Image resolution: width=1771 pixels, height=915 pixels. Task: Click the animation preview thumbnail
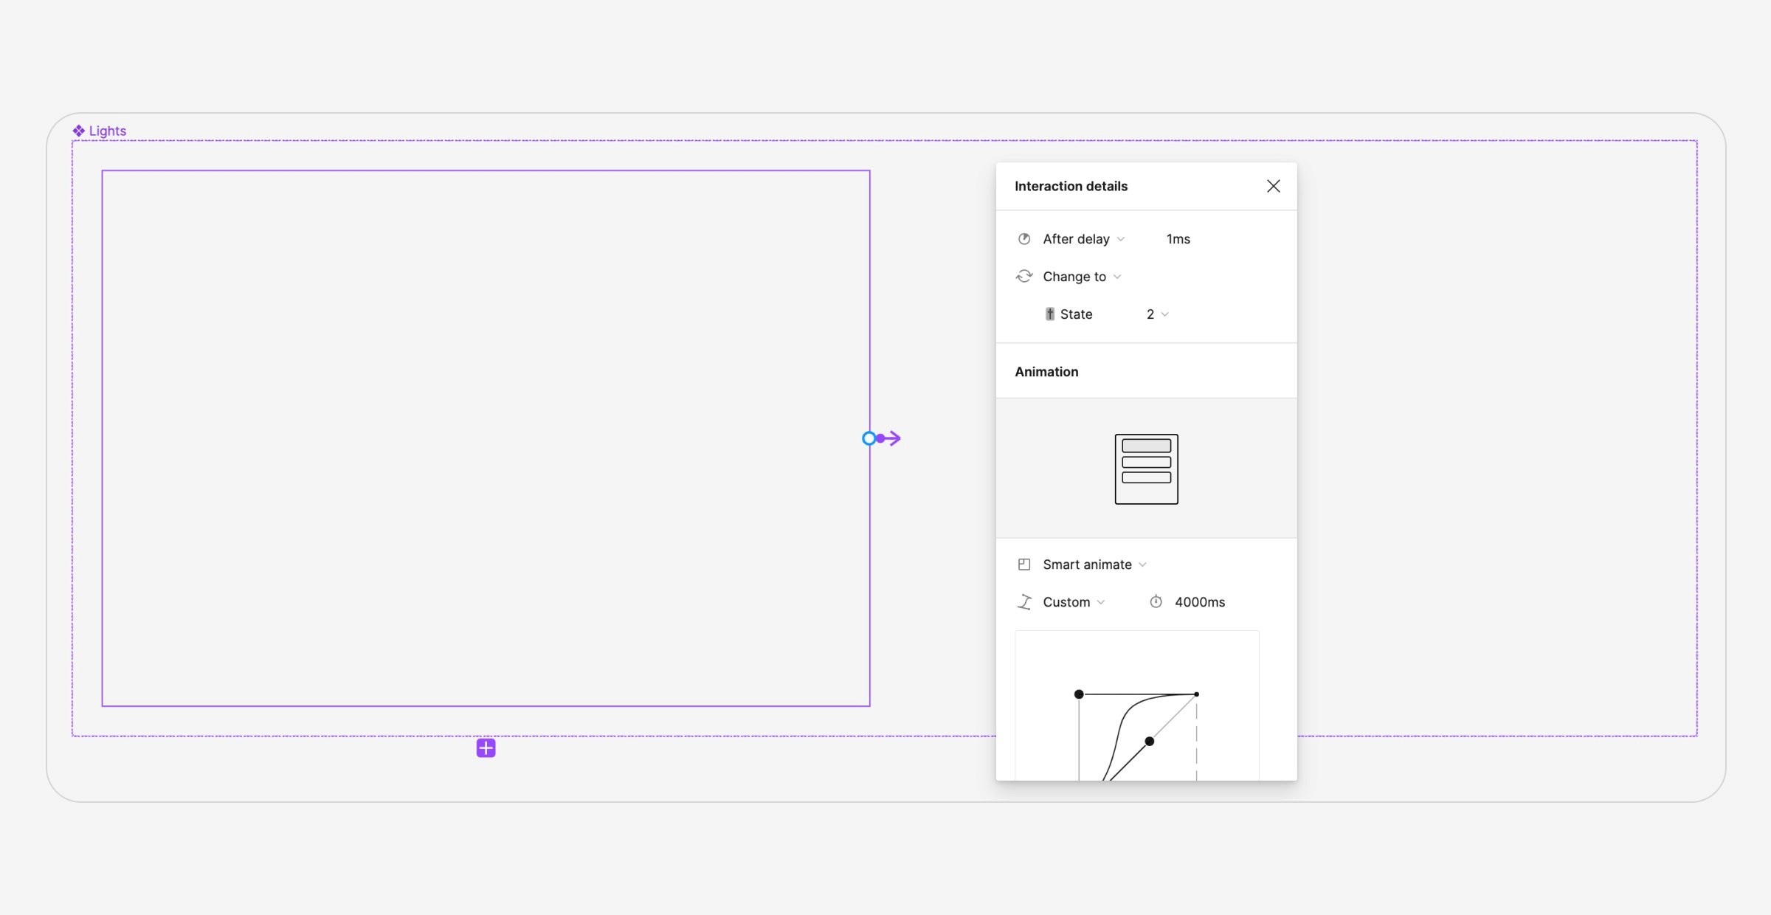[x=1146, y=469]
